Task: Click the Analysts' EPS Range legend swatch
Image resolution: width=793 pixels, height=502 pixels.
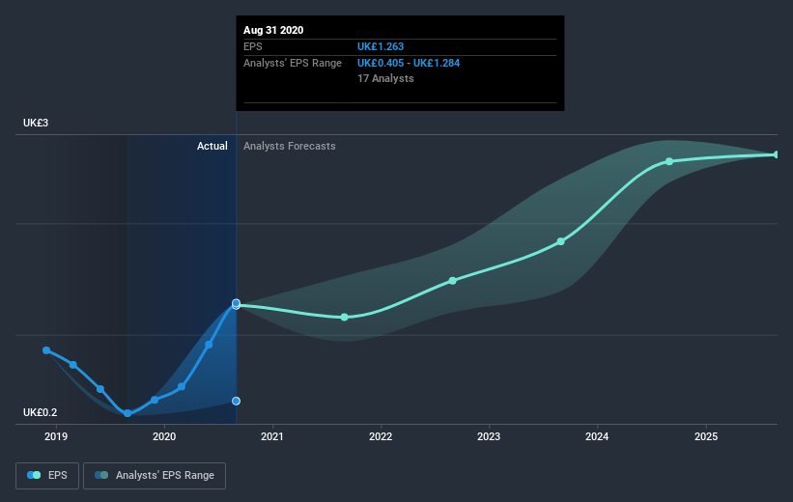Action: [x=101, y=475]
